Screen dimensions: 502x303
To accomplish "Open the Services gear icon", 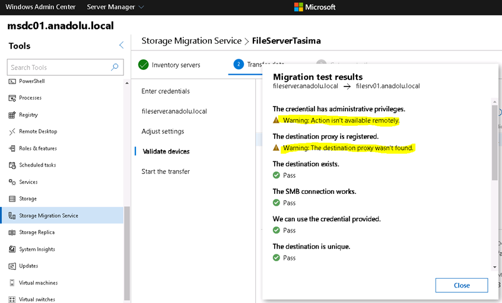I will click(x=12, y=182).
